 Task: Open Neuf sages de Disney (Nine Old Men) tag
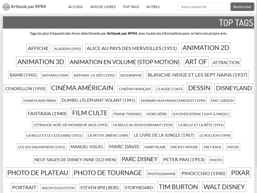75,160
